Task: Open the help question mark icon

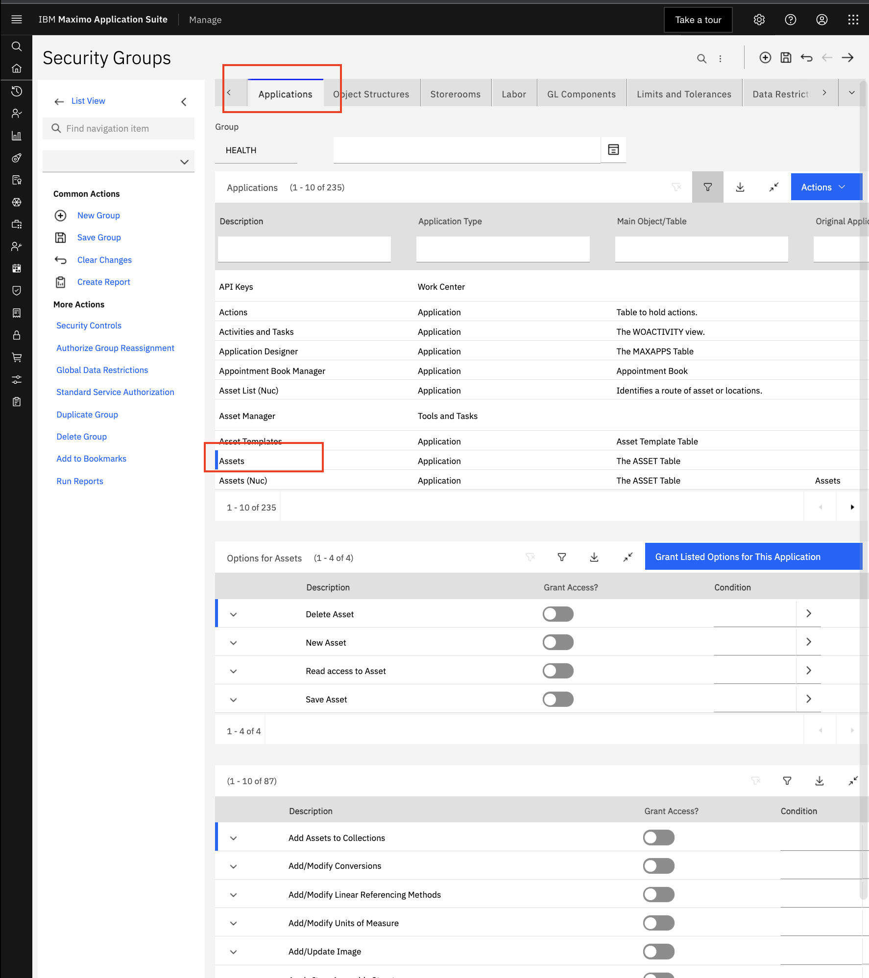Action: pyautogui.click(x=791, y=20)
